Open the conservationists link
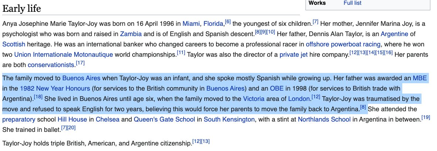The image size is (437, 151). click(51, 65)
